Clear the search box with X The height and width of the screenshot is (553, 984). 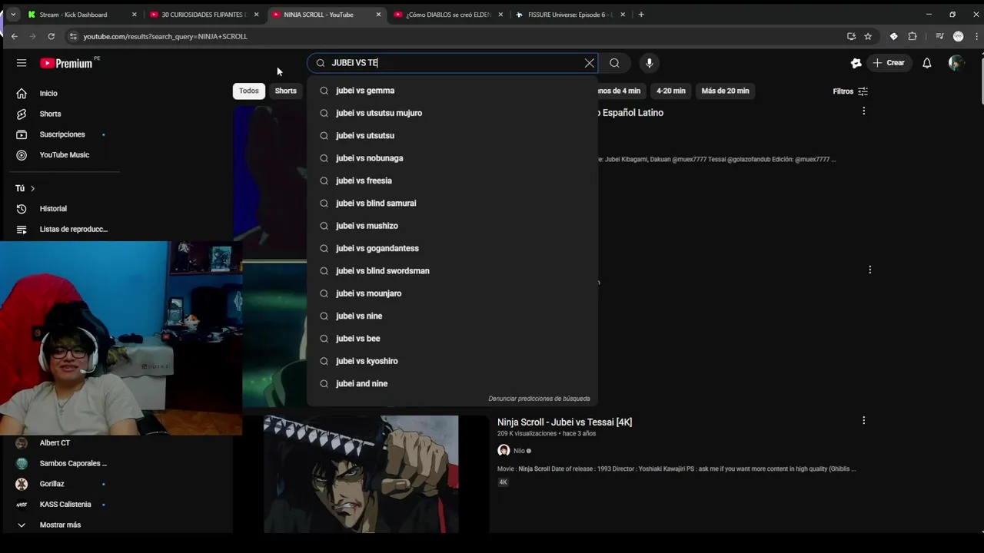click(590, 63)
